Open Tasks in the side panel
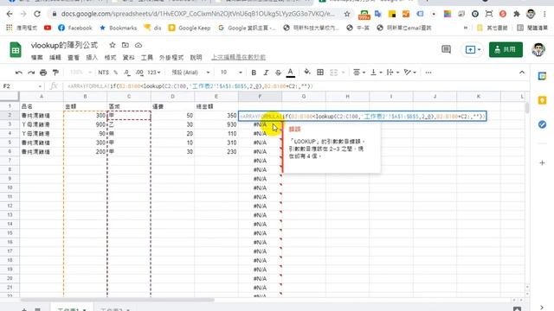The width and height of the screenshot is (554, 311). pyautogui.click(x=543, y=124)
